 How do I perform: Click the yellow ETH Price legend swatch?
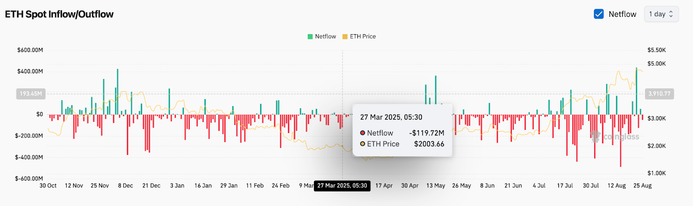point(345,37)
